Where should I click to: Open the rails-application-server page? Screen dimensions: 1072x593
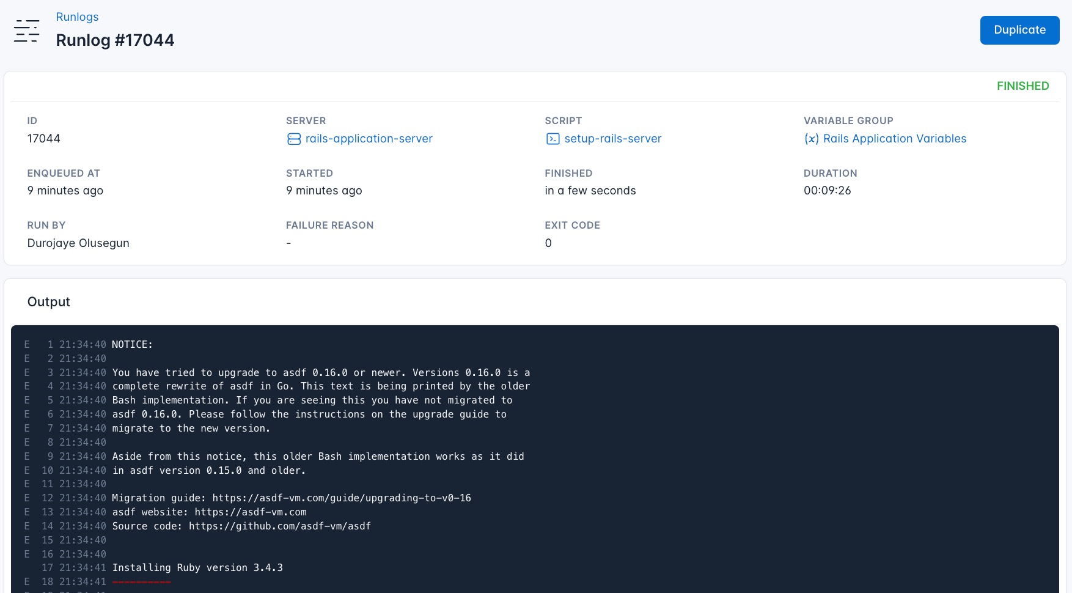[x=369, y=139]
